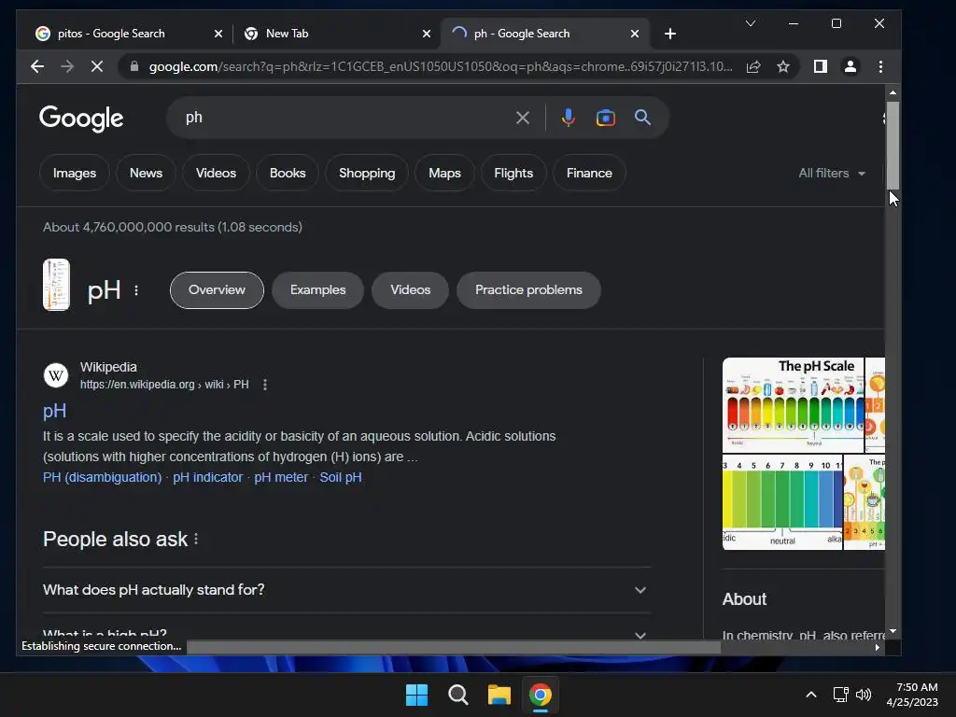Screen dimensions: 956x717
Task: Click the Google logo
Action: coord(81,119)
